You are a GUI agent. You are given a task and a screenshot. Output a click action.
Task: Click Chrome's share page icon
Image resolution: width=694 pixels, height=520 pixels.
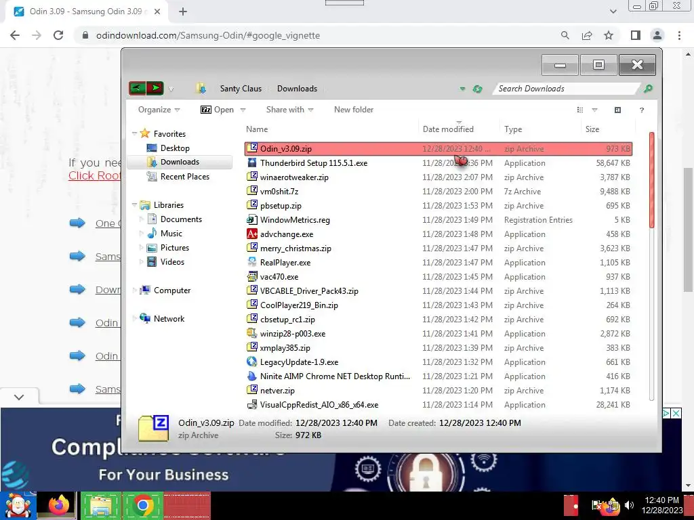[587, 35]
